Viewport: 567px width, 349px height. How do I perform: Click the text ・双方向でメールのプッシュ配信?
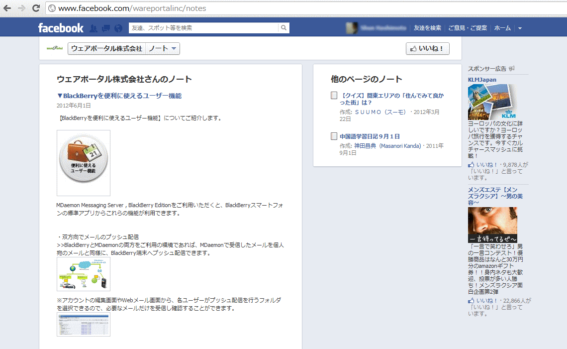[x=97, y=237]
